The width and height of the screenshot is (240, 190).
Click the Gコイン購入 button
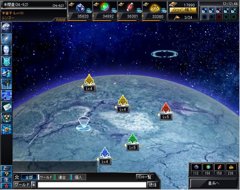point(183,10)
